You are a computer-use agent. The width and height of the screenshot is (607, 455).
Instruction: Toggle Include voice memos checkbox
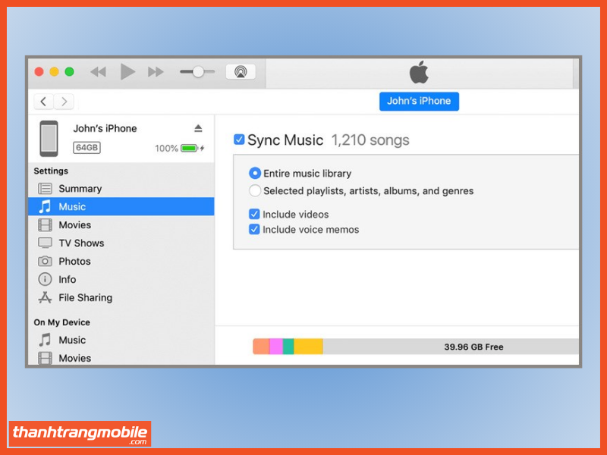pos(254,230)
